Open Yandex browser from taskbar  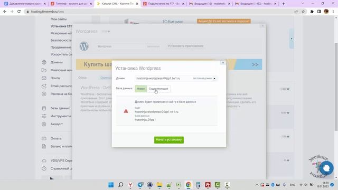pos(130,185)
